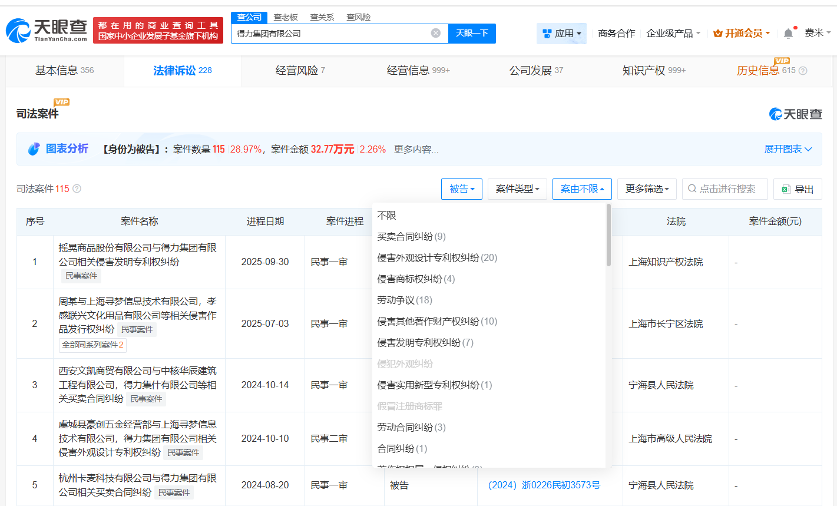The width and height of the screenshot is (837, 506).
Task: Click the Excel export icon beside 导出
Action: tap(786, 189)
